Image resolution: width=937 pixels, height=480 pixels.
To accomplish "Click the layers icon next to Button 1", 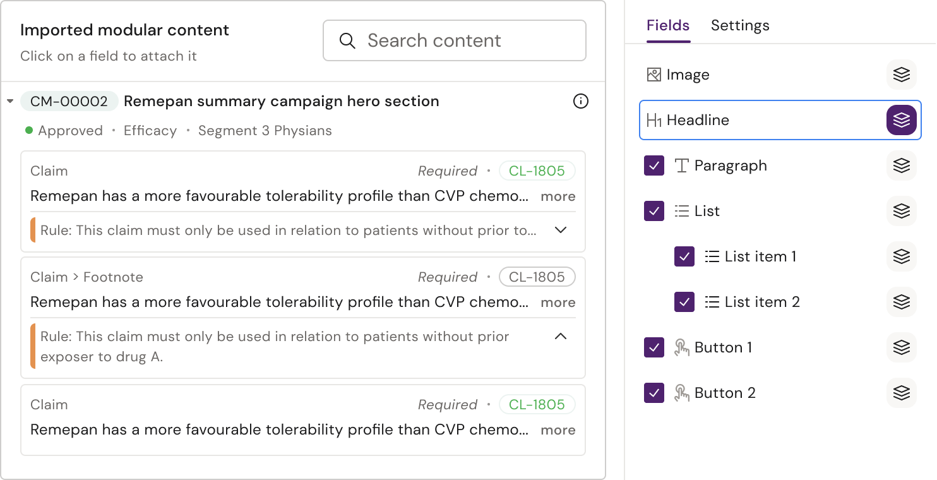I will click(901, 347).
